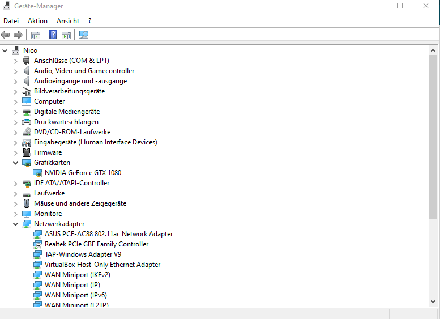This screenshot has width=440, height=319.
Task: Click the Grafikkarten display adapter icon
Action: (27, 163)
